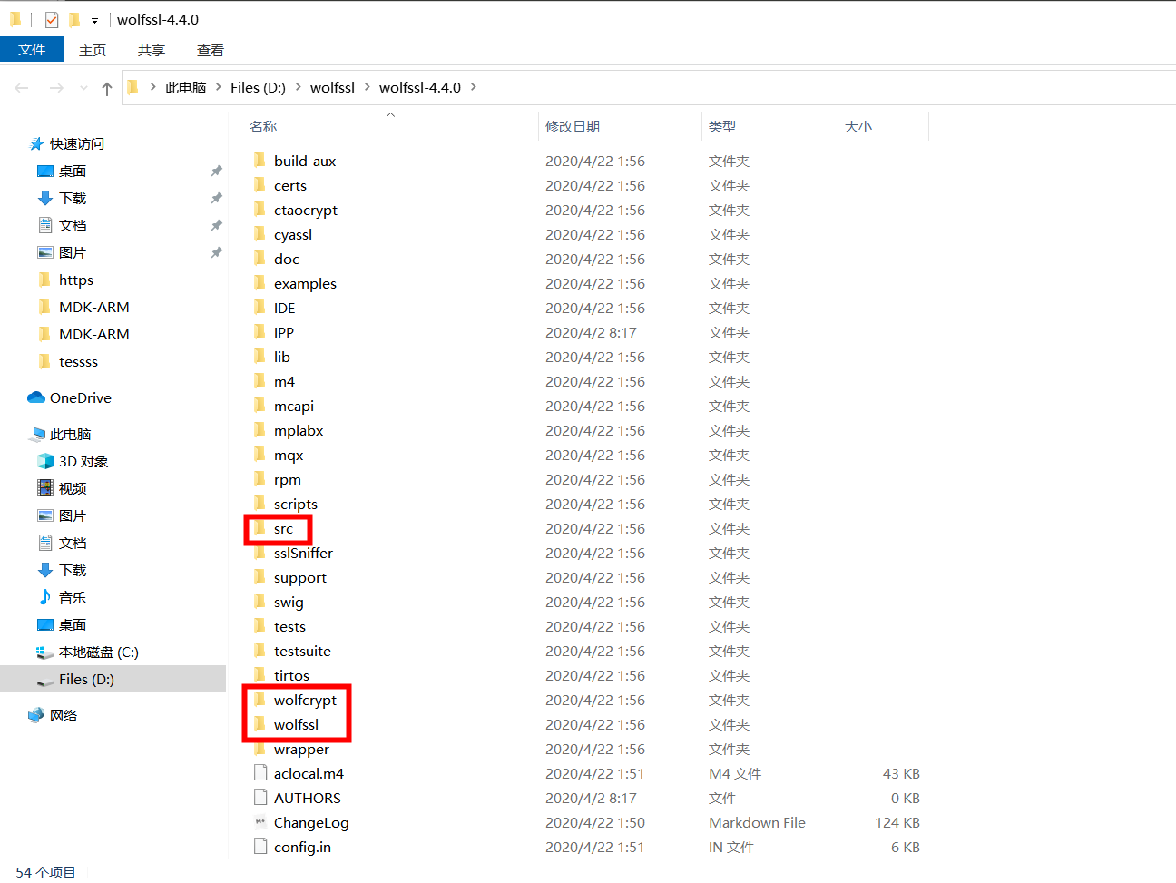Sort files by 类型 column header
Screen dimensions: 1176x883
click(722, 127)
